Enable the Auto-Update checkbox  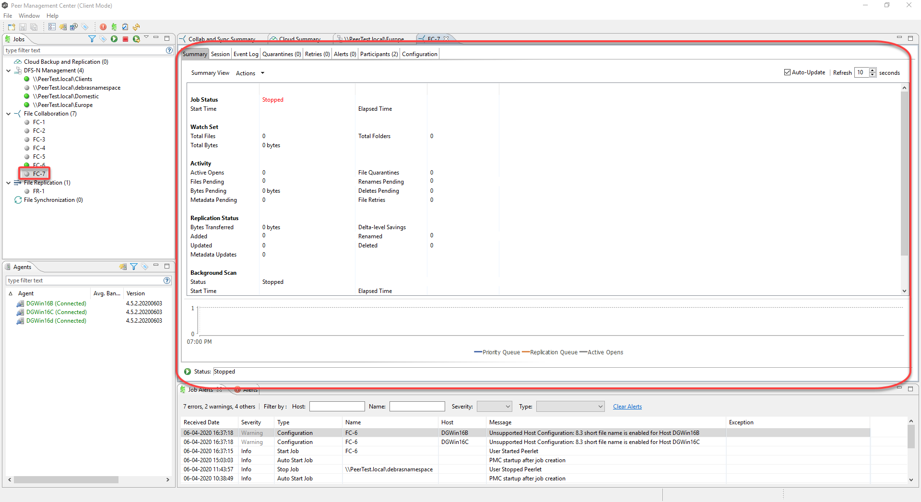pyautogui.click(x=787, y=72)
